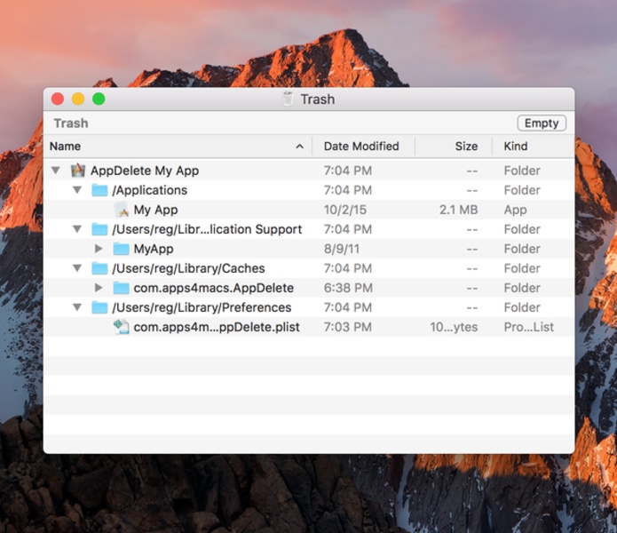Click the com.apps4macs.AppDelete folder icon
This screenshot has width=617, height=533.
point(121,288)
